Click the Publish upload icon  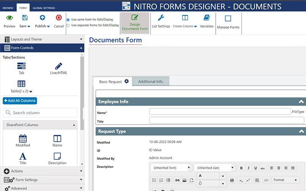click(x=42, y=18)
